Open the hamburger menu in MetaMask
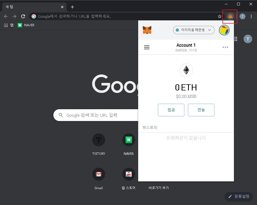257x205 pixels. pyautogui.click(x=147, y=47)
